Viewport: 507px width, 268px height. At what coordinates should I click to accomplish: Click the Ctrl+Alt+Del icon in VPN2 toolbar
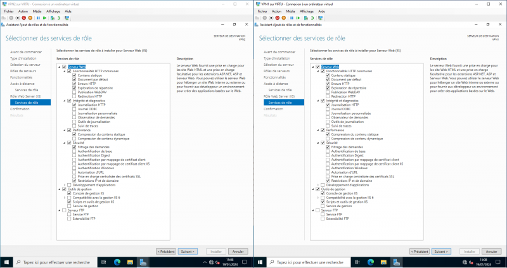tap(4, 18)
